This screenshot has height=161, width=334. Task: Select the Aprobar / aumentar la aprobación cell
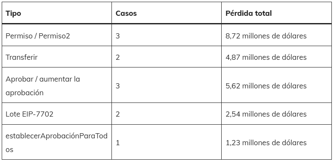pyautogui.click(x=57, y=85)
